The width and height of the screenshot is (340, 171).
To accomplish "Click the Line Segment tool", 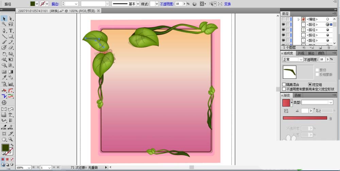I will point(4,36).
